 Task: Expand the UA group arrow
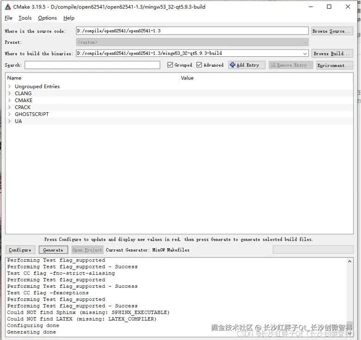coord(9,121)
